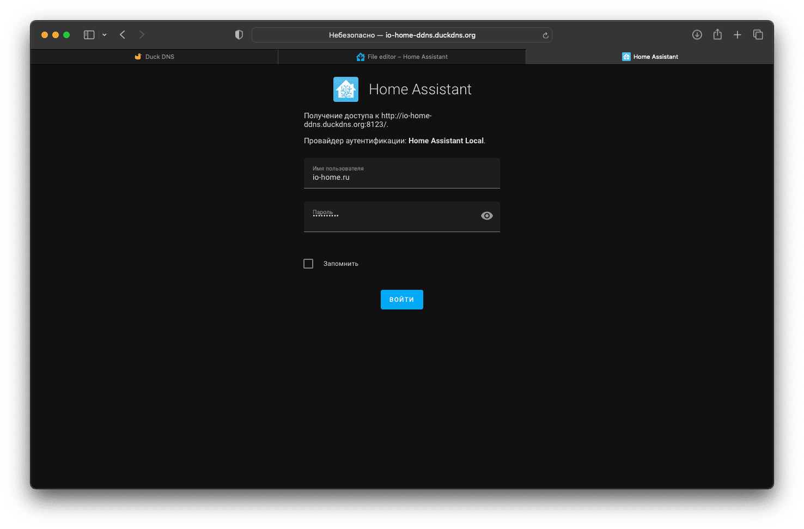Go back with the back arrow

pos(123,35)
